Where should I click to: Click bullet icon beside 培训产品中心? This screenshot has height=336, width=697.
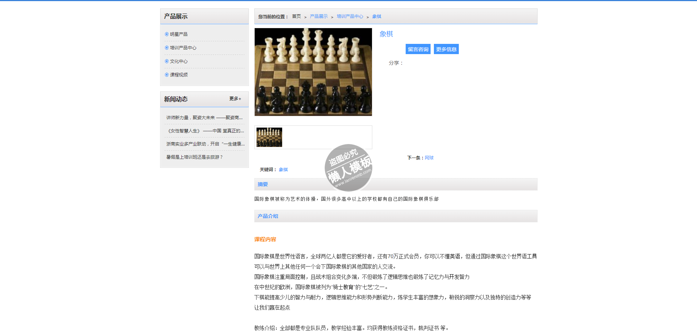pyautogui.click(x=167, y=48)
